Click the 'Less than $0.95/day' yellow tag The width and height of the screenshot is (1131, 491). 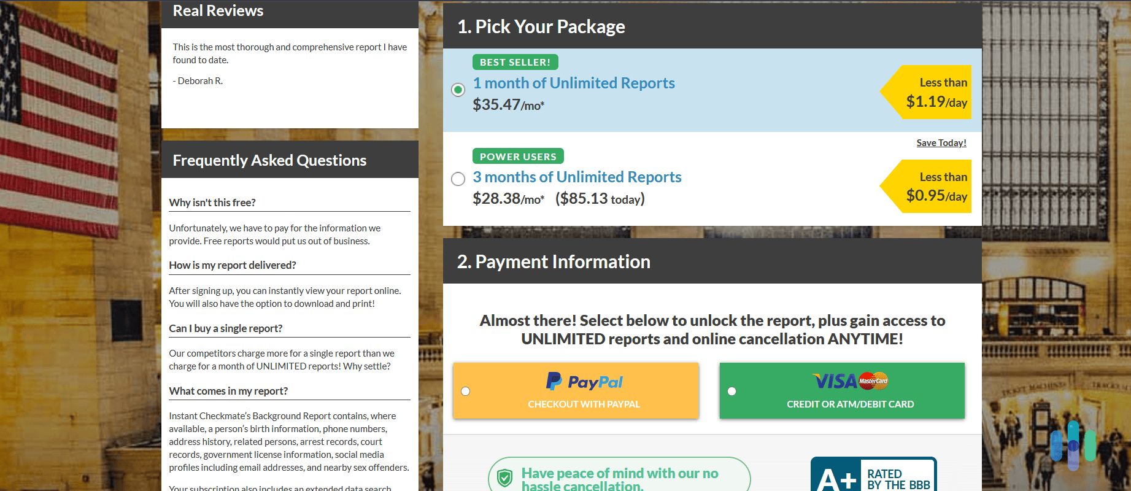[926, 186]
